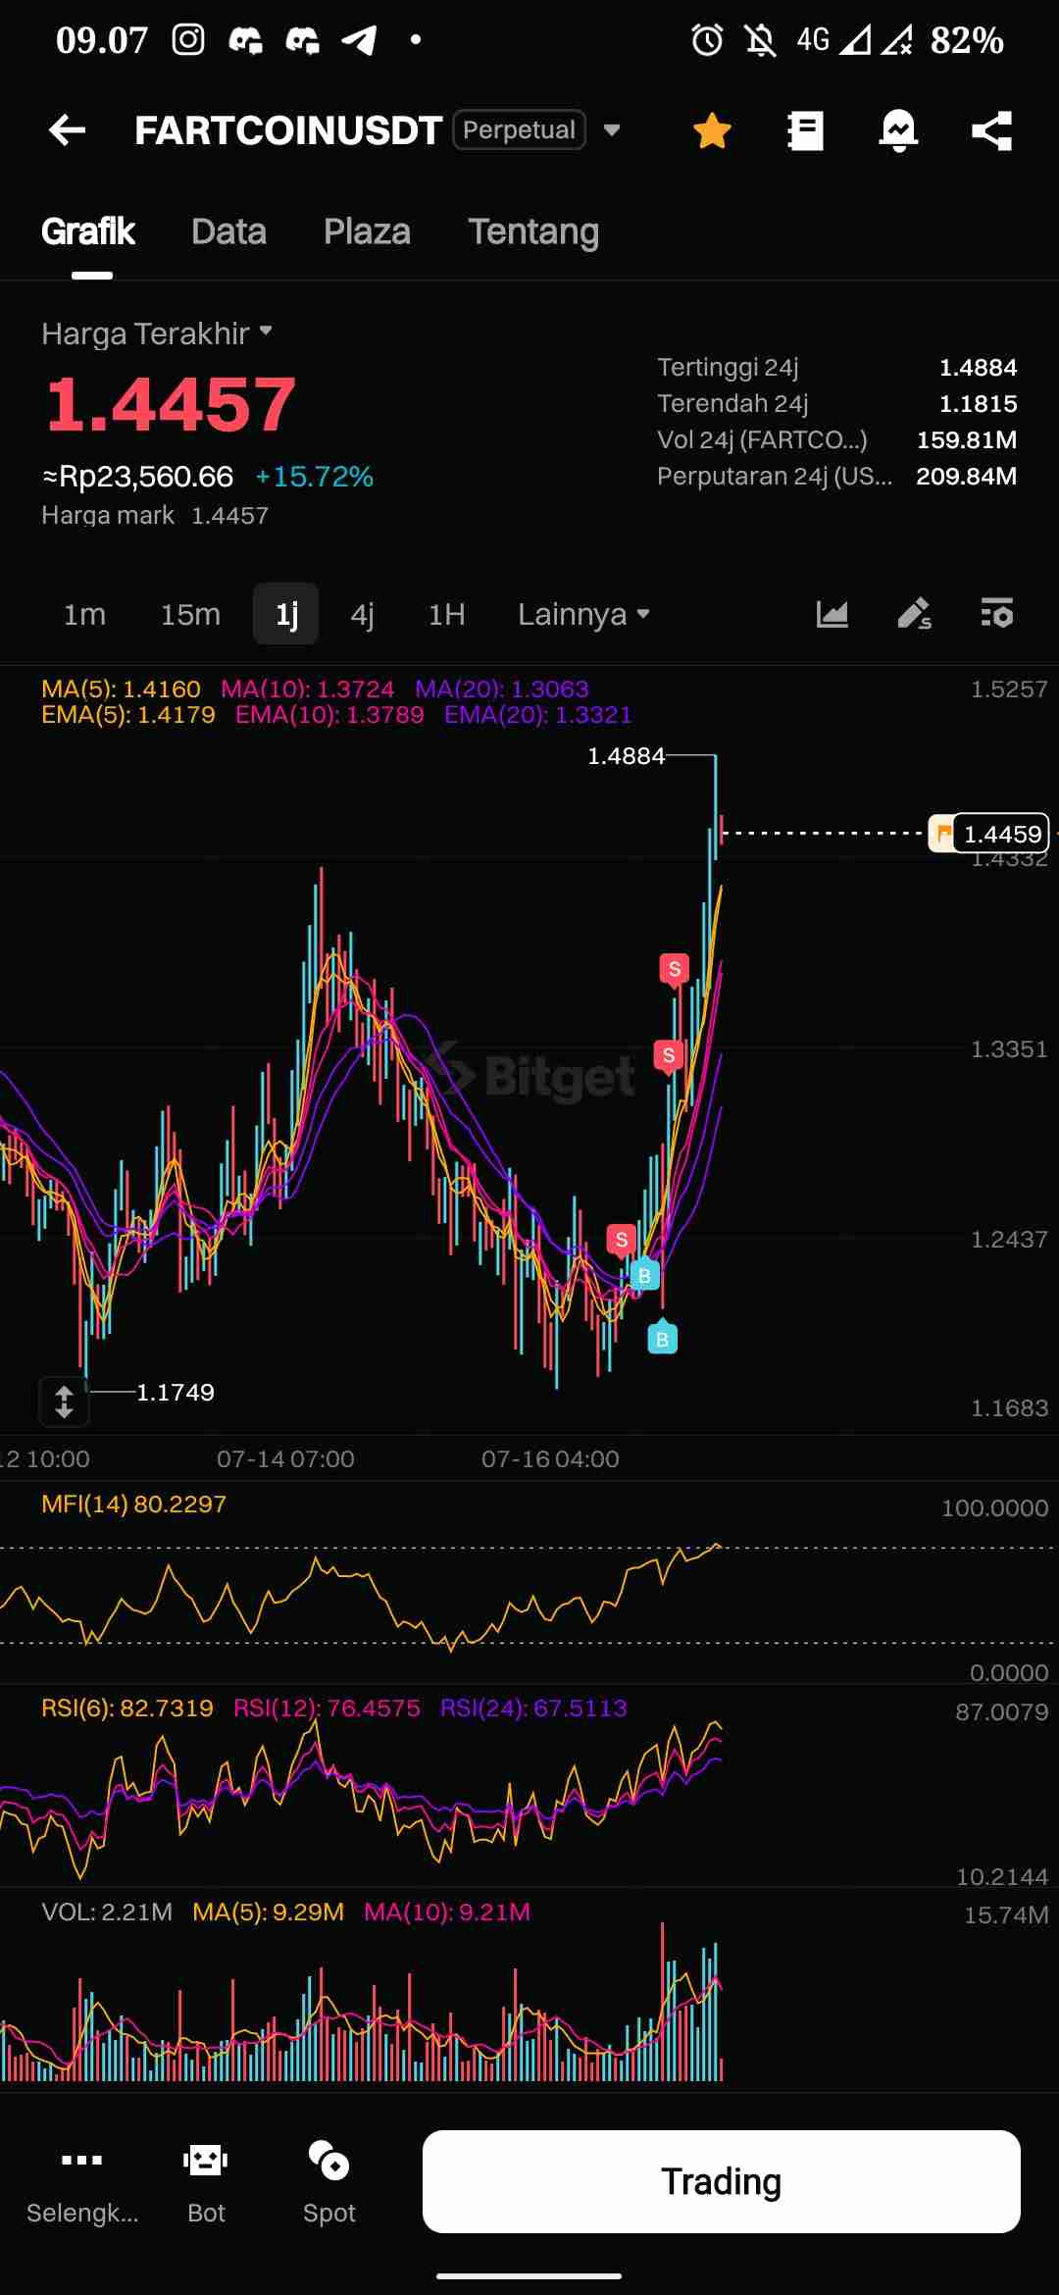
Task: Open the order notes document icon
Action: 805,130
